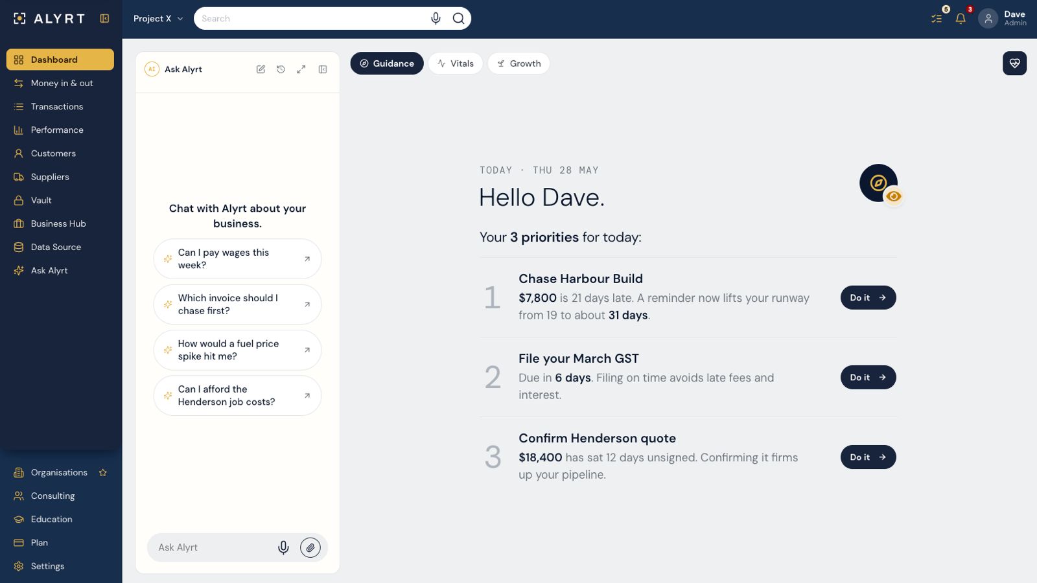Click the "Chase Harbour Build" heading
The image size is (1037, 583).
[581, 279]
